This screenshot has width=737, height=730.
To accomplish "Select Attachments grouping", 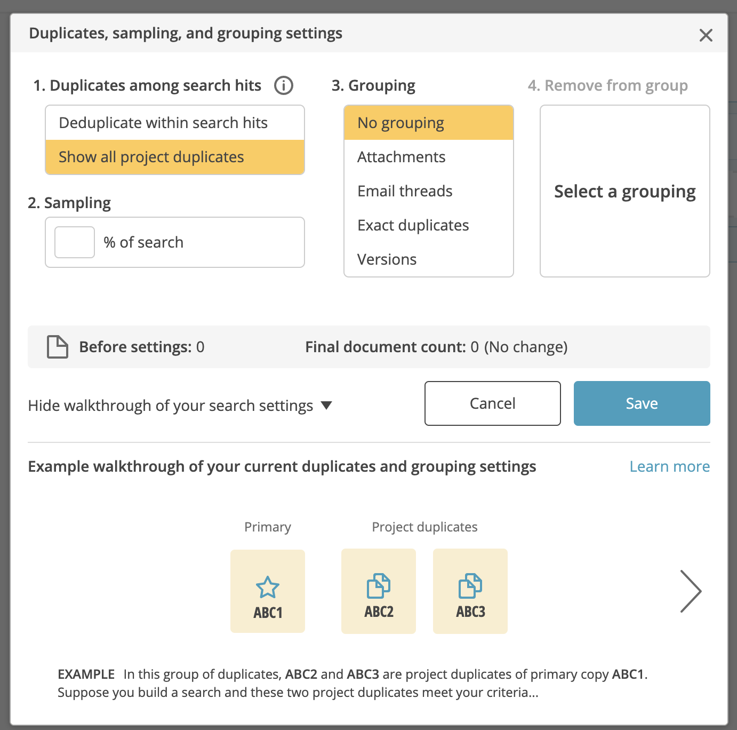I will [x=429, y=157].
